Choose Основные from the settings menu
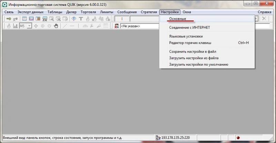 (x=207, y=19)
